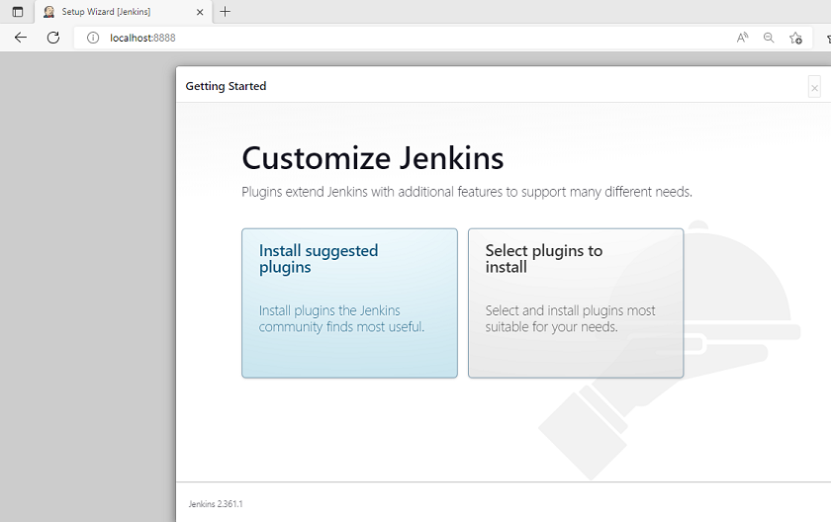Click the Install suggested plugins option
This screenshot has height=522, width=831.
[349, 303]
